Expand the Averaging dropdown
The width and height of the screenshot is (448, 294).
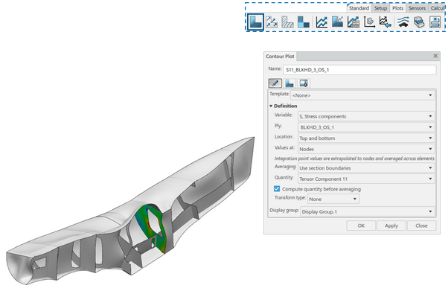pyautogui.click(x=366, y=167)
